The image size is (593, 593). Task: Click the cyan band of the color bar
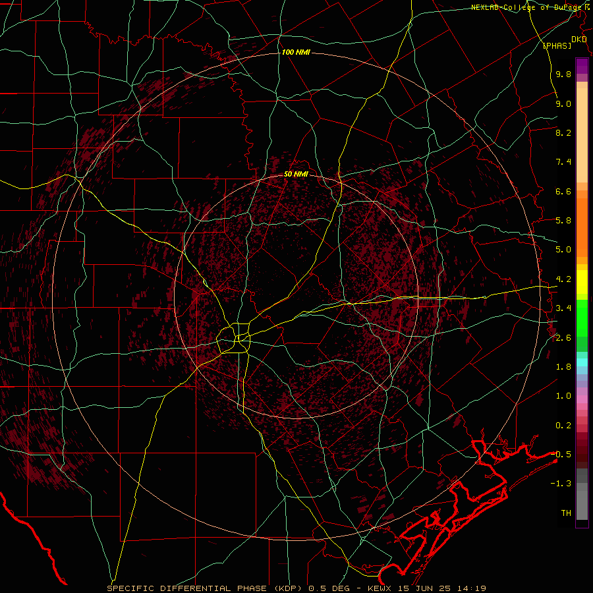point(582,362)
